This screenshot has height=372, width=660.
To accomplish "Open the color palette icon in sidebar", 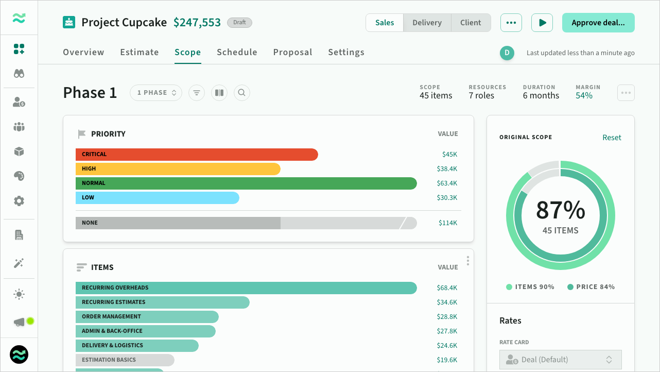I will coord(19,176).
